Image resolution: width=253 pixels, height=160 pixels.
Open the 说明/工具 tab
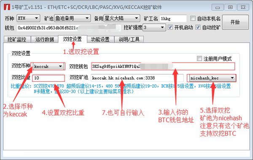coord(129,39)
